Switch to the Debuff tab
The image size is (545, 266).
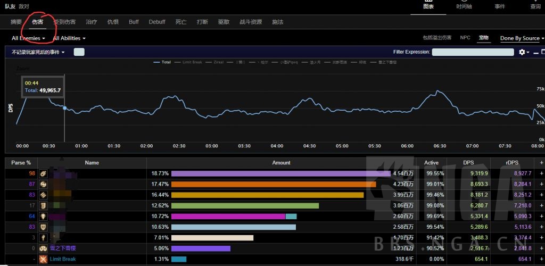pos(157,22)
